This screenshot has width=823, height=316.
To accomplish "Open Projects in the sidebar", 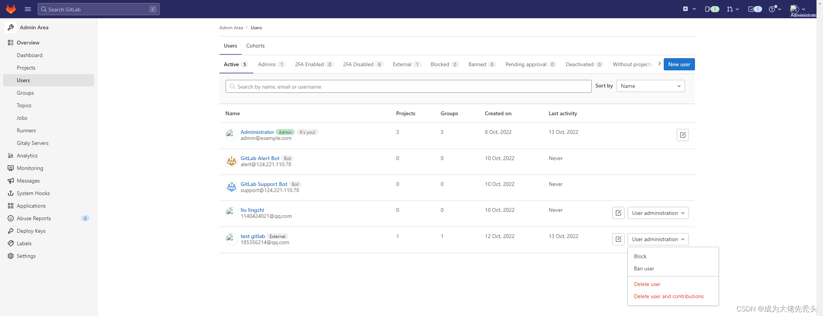I will click(x=48, y=68).
